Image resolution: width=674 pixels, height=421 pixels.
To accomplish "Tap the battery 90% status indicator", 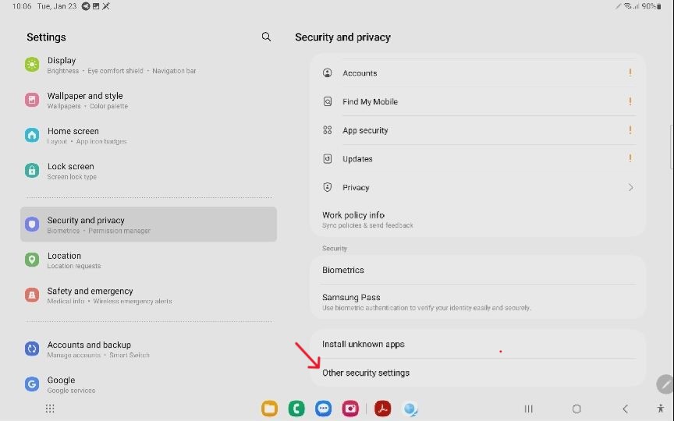I will click(x=651, y=6).
